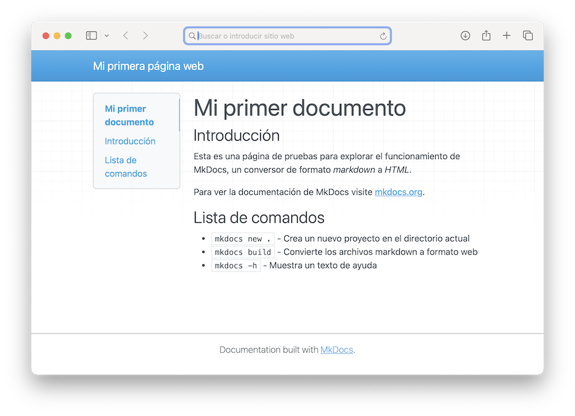The height and width of the screenshot is (416, 575).
Task: Open a new tab with plus icon
Action: pyautogui.click(x=507, y=36)
